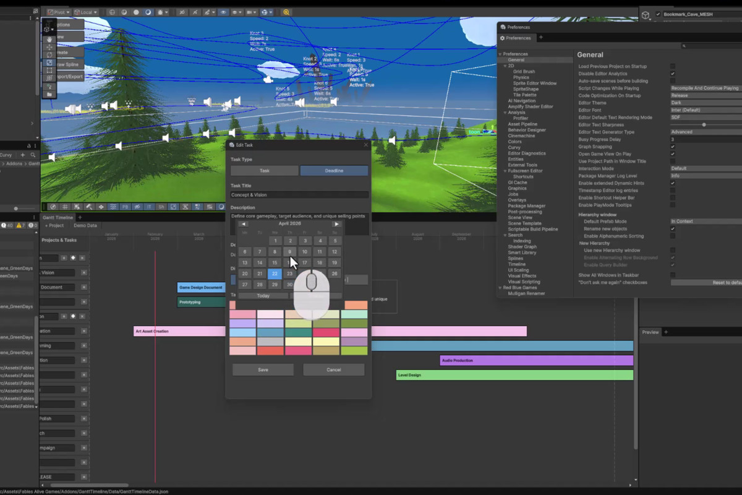742x495 pixels.
Task: Click the search magnifier in project panel
Action: 33,155
